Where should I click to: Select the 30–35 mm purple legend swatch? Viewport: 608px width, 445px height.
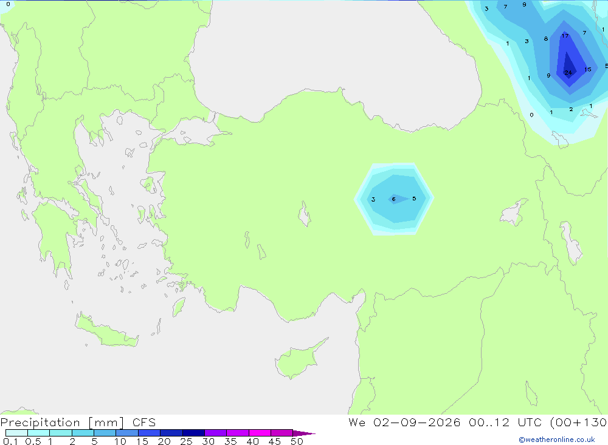[216, 433]
